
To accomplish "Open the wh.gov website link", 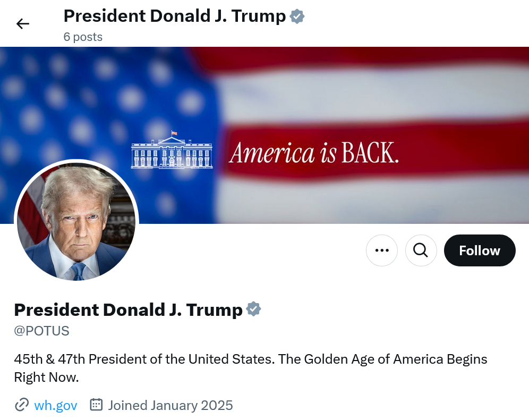I will (56, 405).
